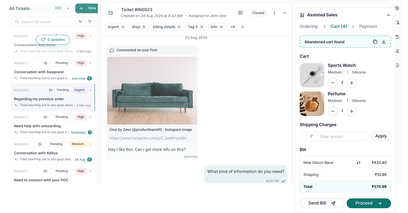The width and height of the screenshot is (408, 213).
Task: Decrease Perfume quantity
Action: click(x=333, y=111)
